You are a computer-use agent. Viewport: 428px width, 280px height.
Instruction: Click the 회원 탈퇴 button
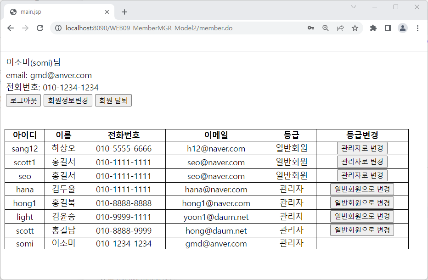(113, 101)
